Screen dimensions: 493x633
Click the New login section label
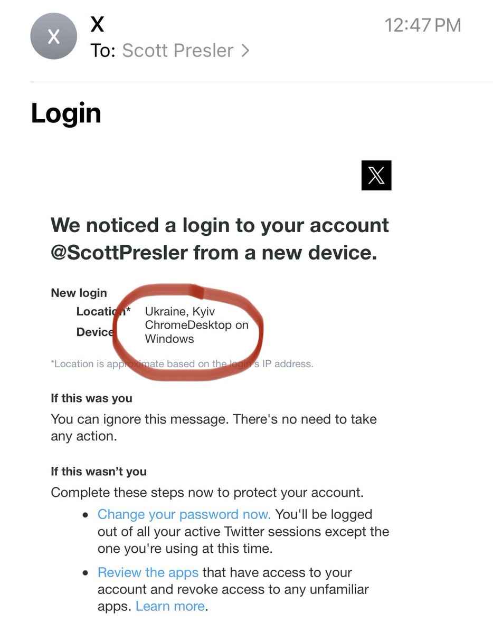pyautogui.click(x=79, y=293)
